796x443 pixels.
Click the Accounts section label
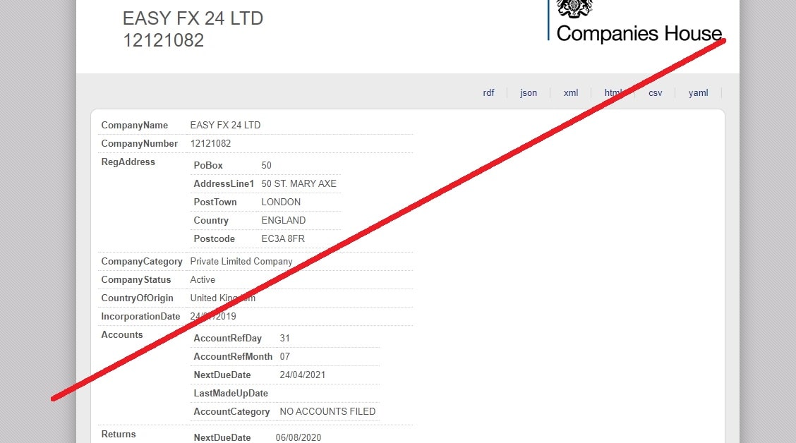coord(122,335)
